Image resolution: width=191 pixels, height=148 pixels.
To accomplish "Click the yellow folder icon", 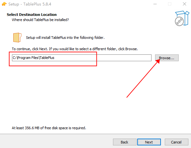I will tap(17, 38).
